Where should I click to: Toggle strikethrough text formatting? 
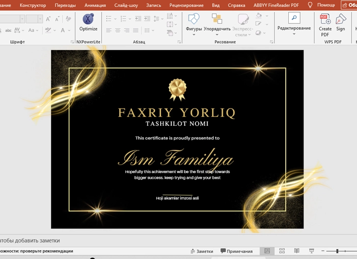click(x=8, y=30)
